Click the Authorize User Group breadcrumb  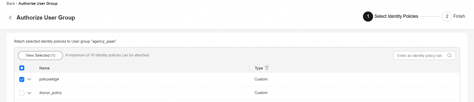(38, 4)
